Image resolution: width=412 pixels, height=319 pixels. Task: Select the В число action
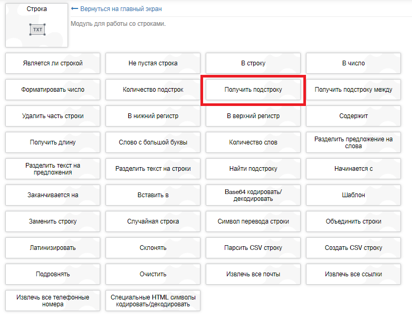click(x=353, y=63)
